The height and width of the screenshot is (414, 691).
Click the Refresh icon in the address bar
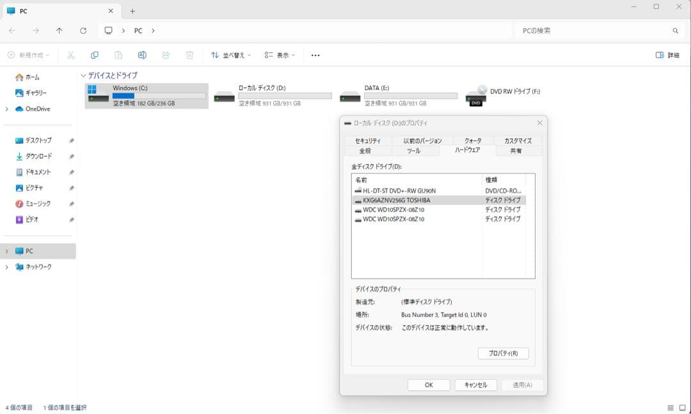83,30
